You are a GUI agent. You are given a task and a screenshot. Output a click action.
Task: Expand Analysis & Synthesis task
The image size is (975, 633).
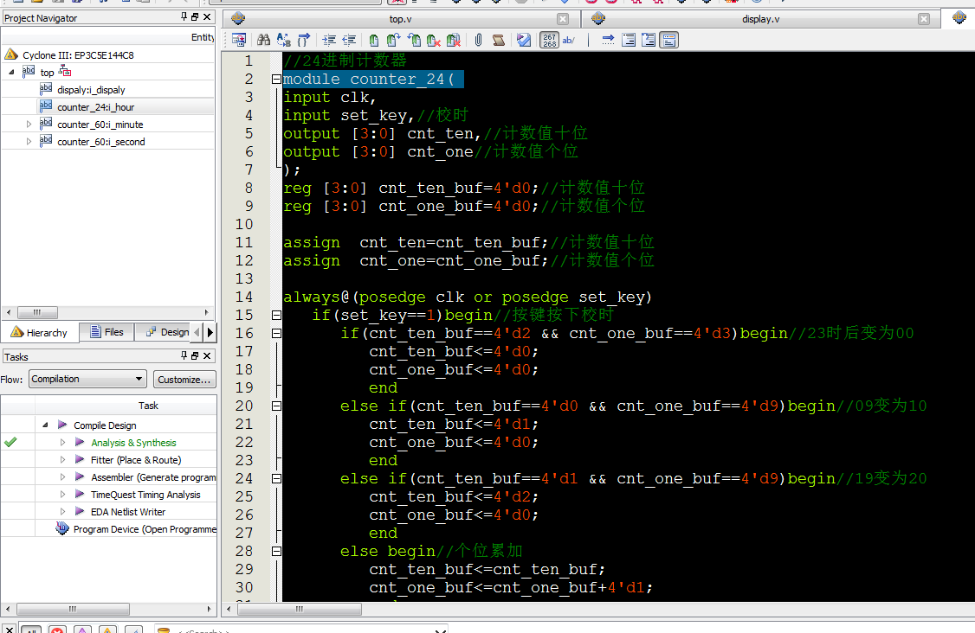(x=63, y=442)
